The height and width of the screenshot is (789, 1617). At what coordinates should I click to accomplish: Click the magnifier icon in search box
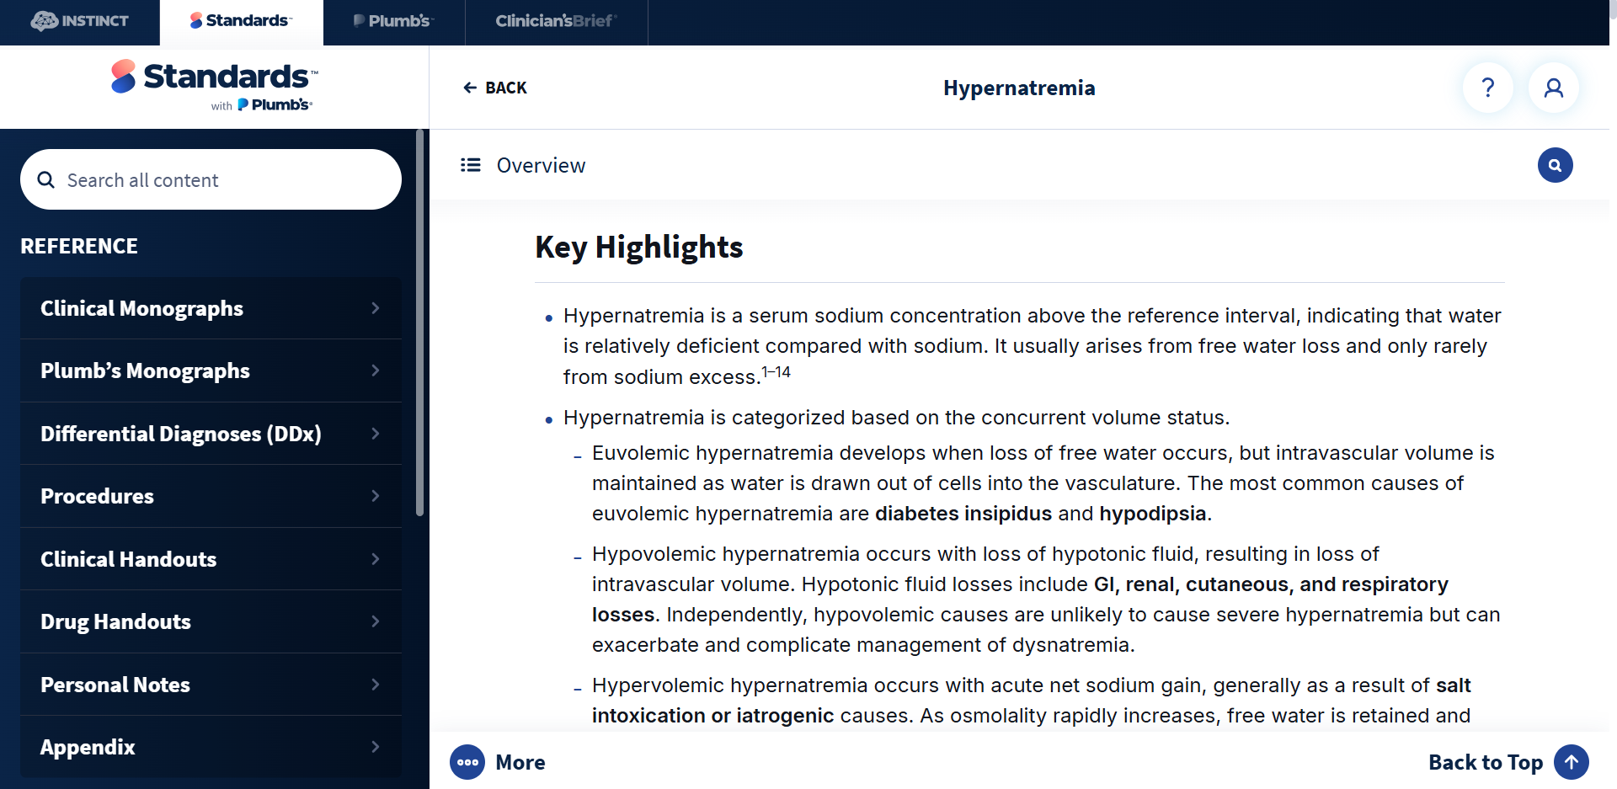coord(46,180)
